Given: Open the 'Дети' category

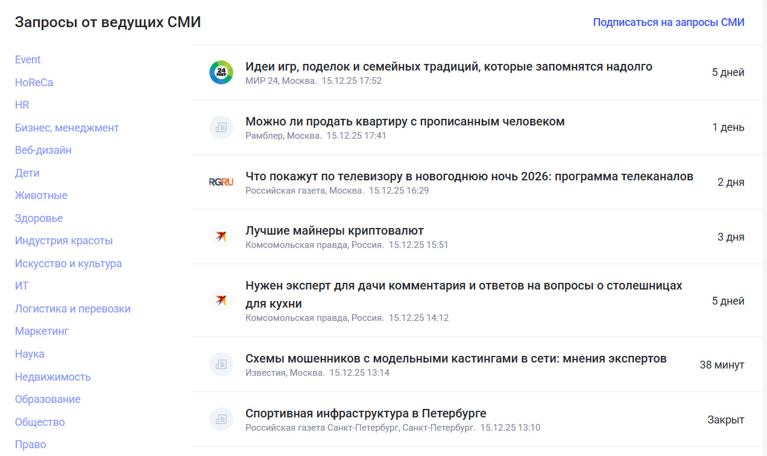Looking at the screenshot, I should (x=27, y=173).
